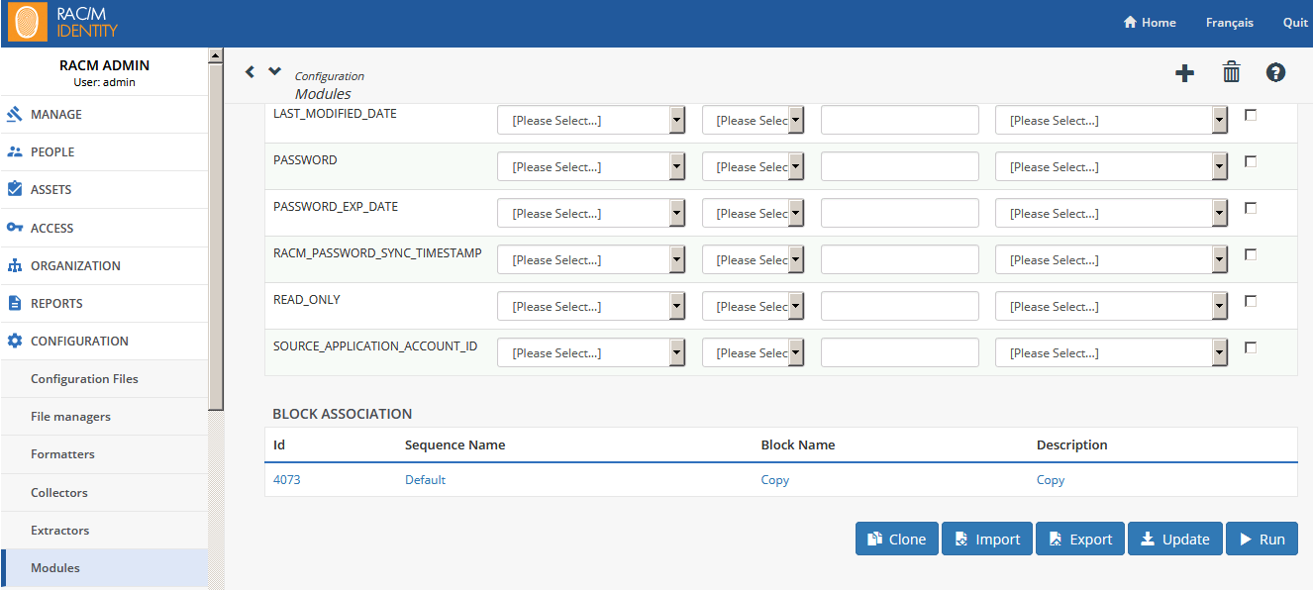Image resolution: width=1313 pixels, height=590 pixels.
Task: Click the plus icon to add a module
Action: point(1184,72)
